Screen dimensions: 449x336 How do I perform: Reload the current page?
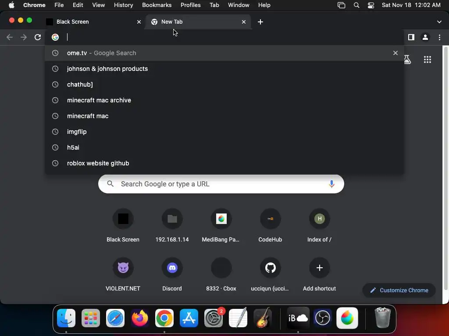tap(38, 37)
